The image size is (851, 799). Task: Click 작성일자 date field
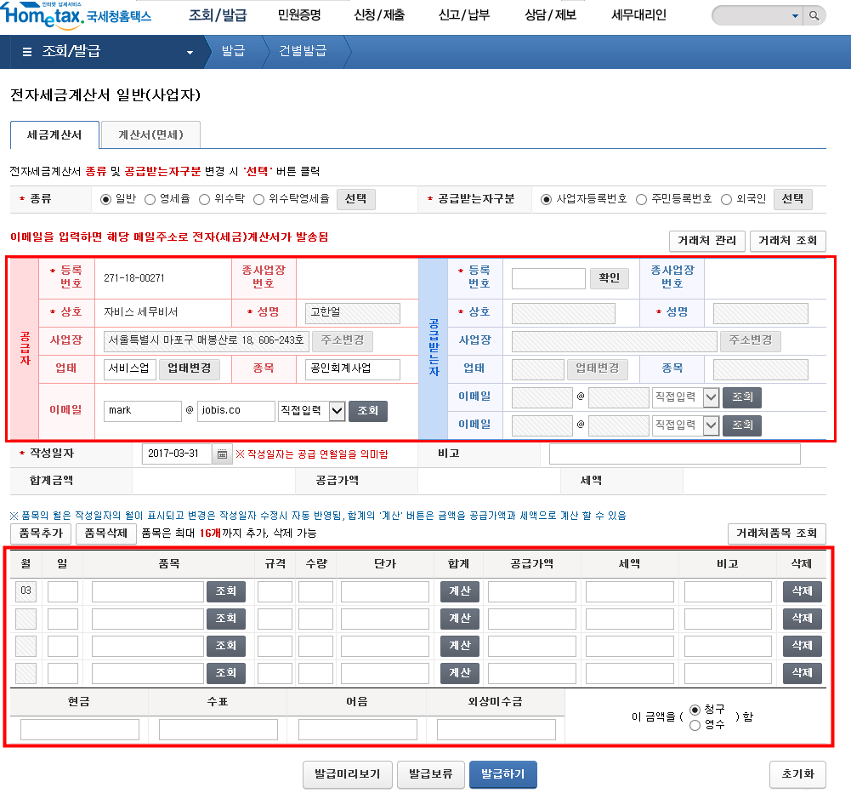pyautogui.click(x=176, y=454)
